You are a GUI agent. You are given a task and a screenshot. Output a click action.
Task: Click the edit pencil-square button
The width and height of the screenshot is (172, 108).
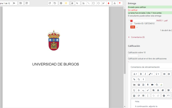pyautogui.click(x=139, y=96)
